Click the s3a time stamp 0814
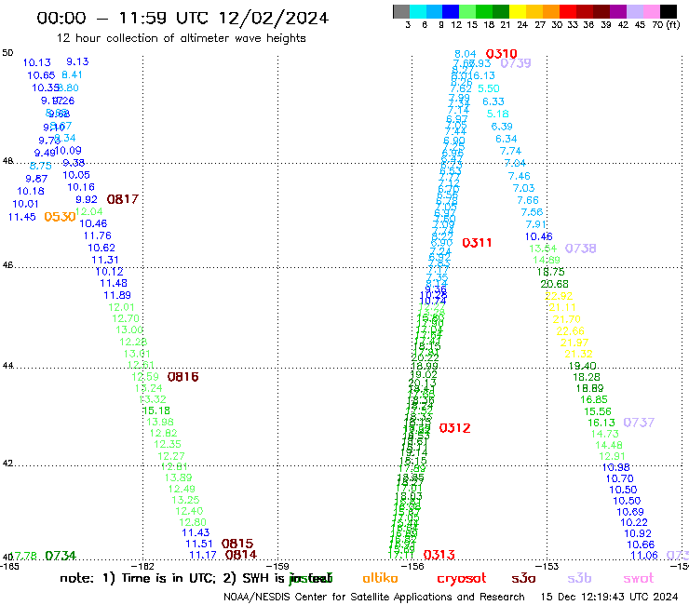 pos(241,555)
